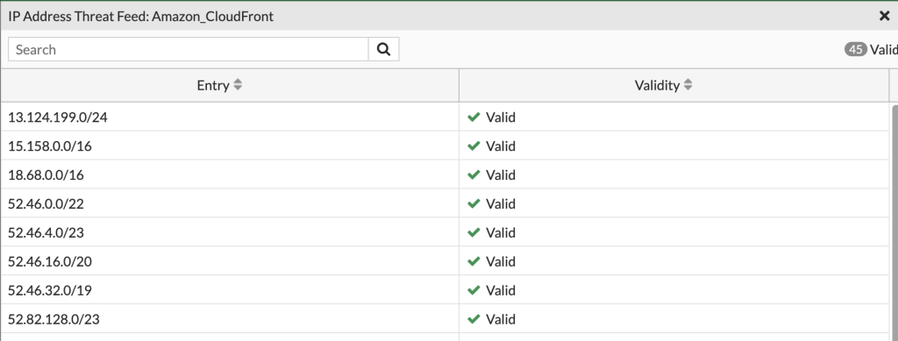Select entry 52.46.16.0/20
The height and width of the screenshot is (341, 898).
coord(50,261)
